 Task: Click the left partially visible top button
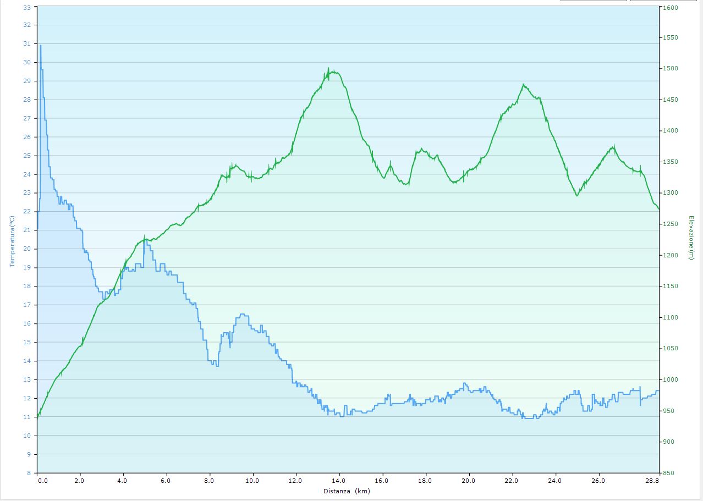pos(593,1)
